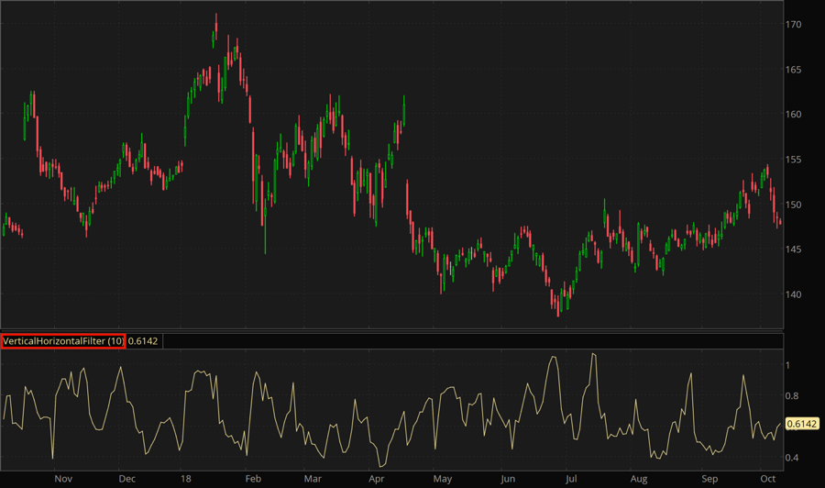Click the 150 price axis label
Screen dimensions: 825x488
[x=797, y=205]
